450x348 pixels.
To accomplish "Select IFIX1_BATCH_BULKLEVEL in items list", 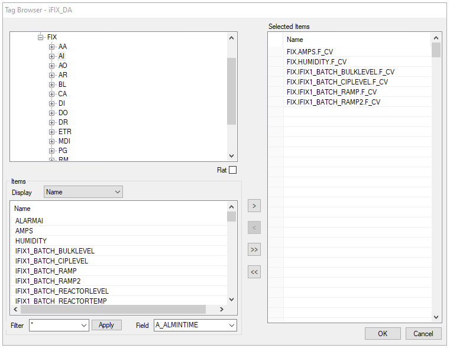I will (x=119, y=251).
